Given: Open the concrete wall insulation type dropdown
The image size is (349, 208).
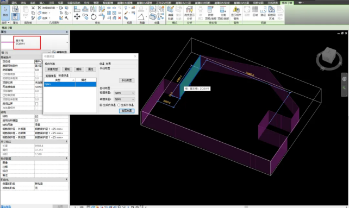Looking at the screenshot, I should coord(124,93).
